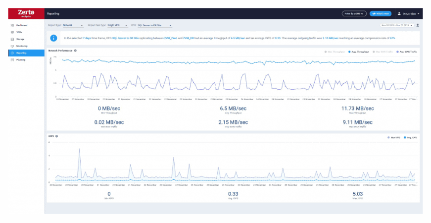
Task: Open the Filter by ZORG button
Action: pyautogui.click(x=354, y=13)
